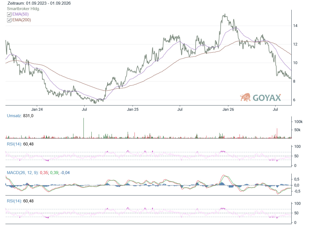The image size is (311, 225).
Task: Click the 50k volume axis label
Action: click(297, 130)
